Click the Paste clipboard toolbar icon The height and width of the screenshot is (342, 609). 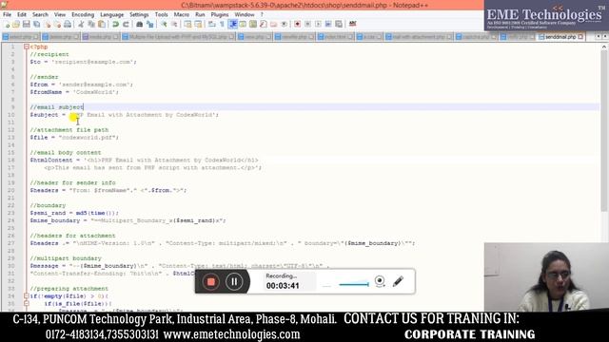(102, 25)
